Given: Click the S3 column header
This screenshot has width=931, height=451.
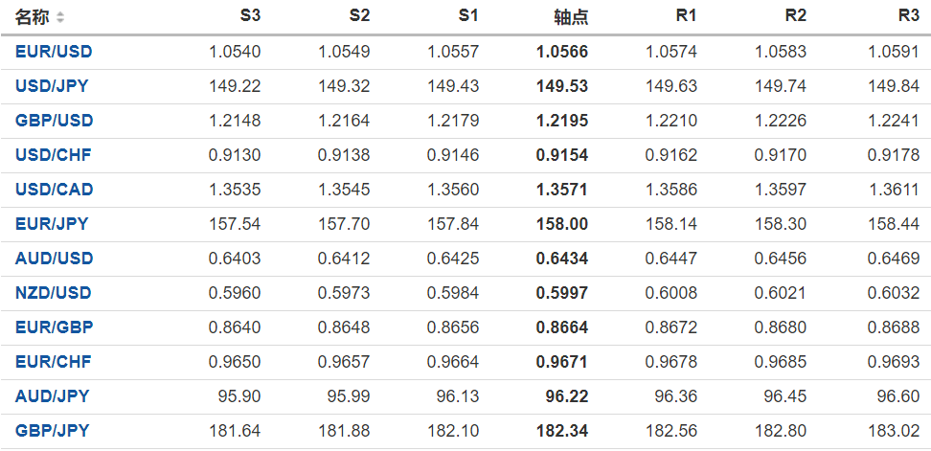Looking at the screenshot, I should [249, 16].
